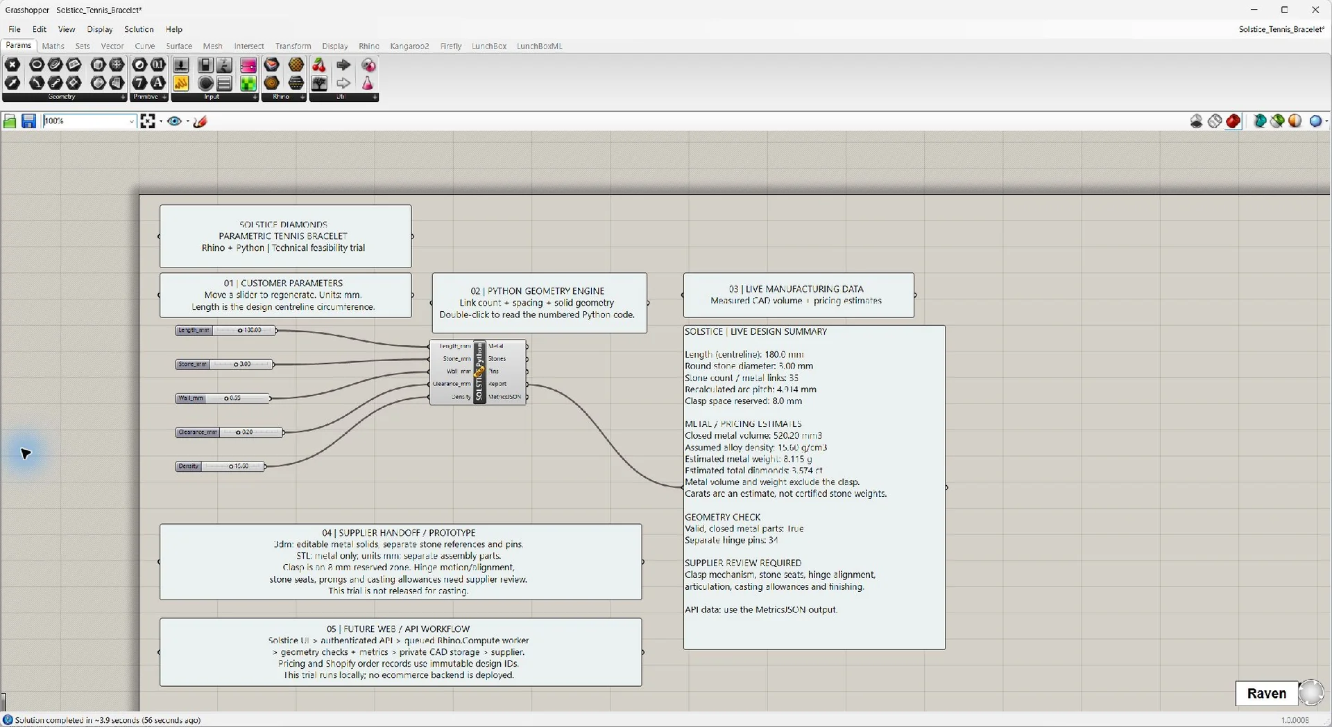This screenshot has width=1332, height=727.
Task: Click Solstice_Tennis_Bracelet document name at right
Action: pos(1282,29)
